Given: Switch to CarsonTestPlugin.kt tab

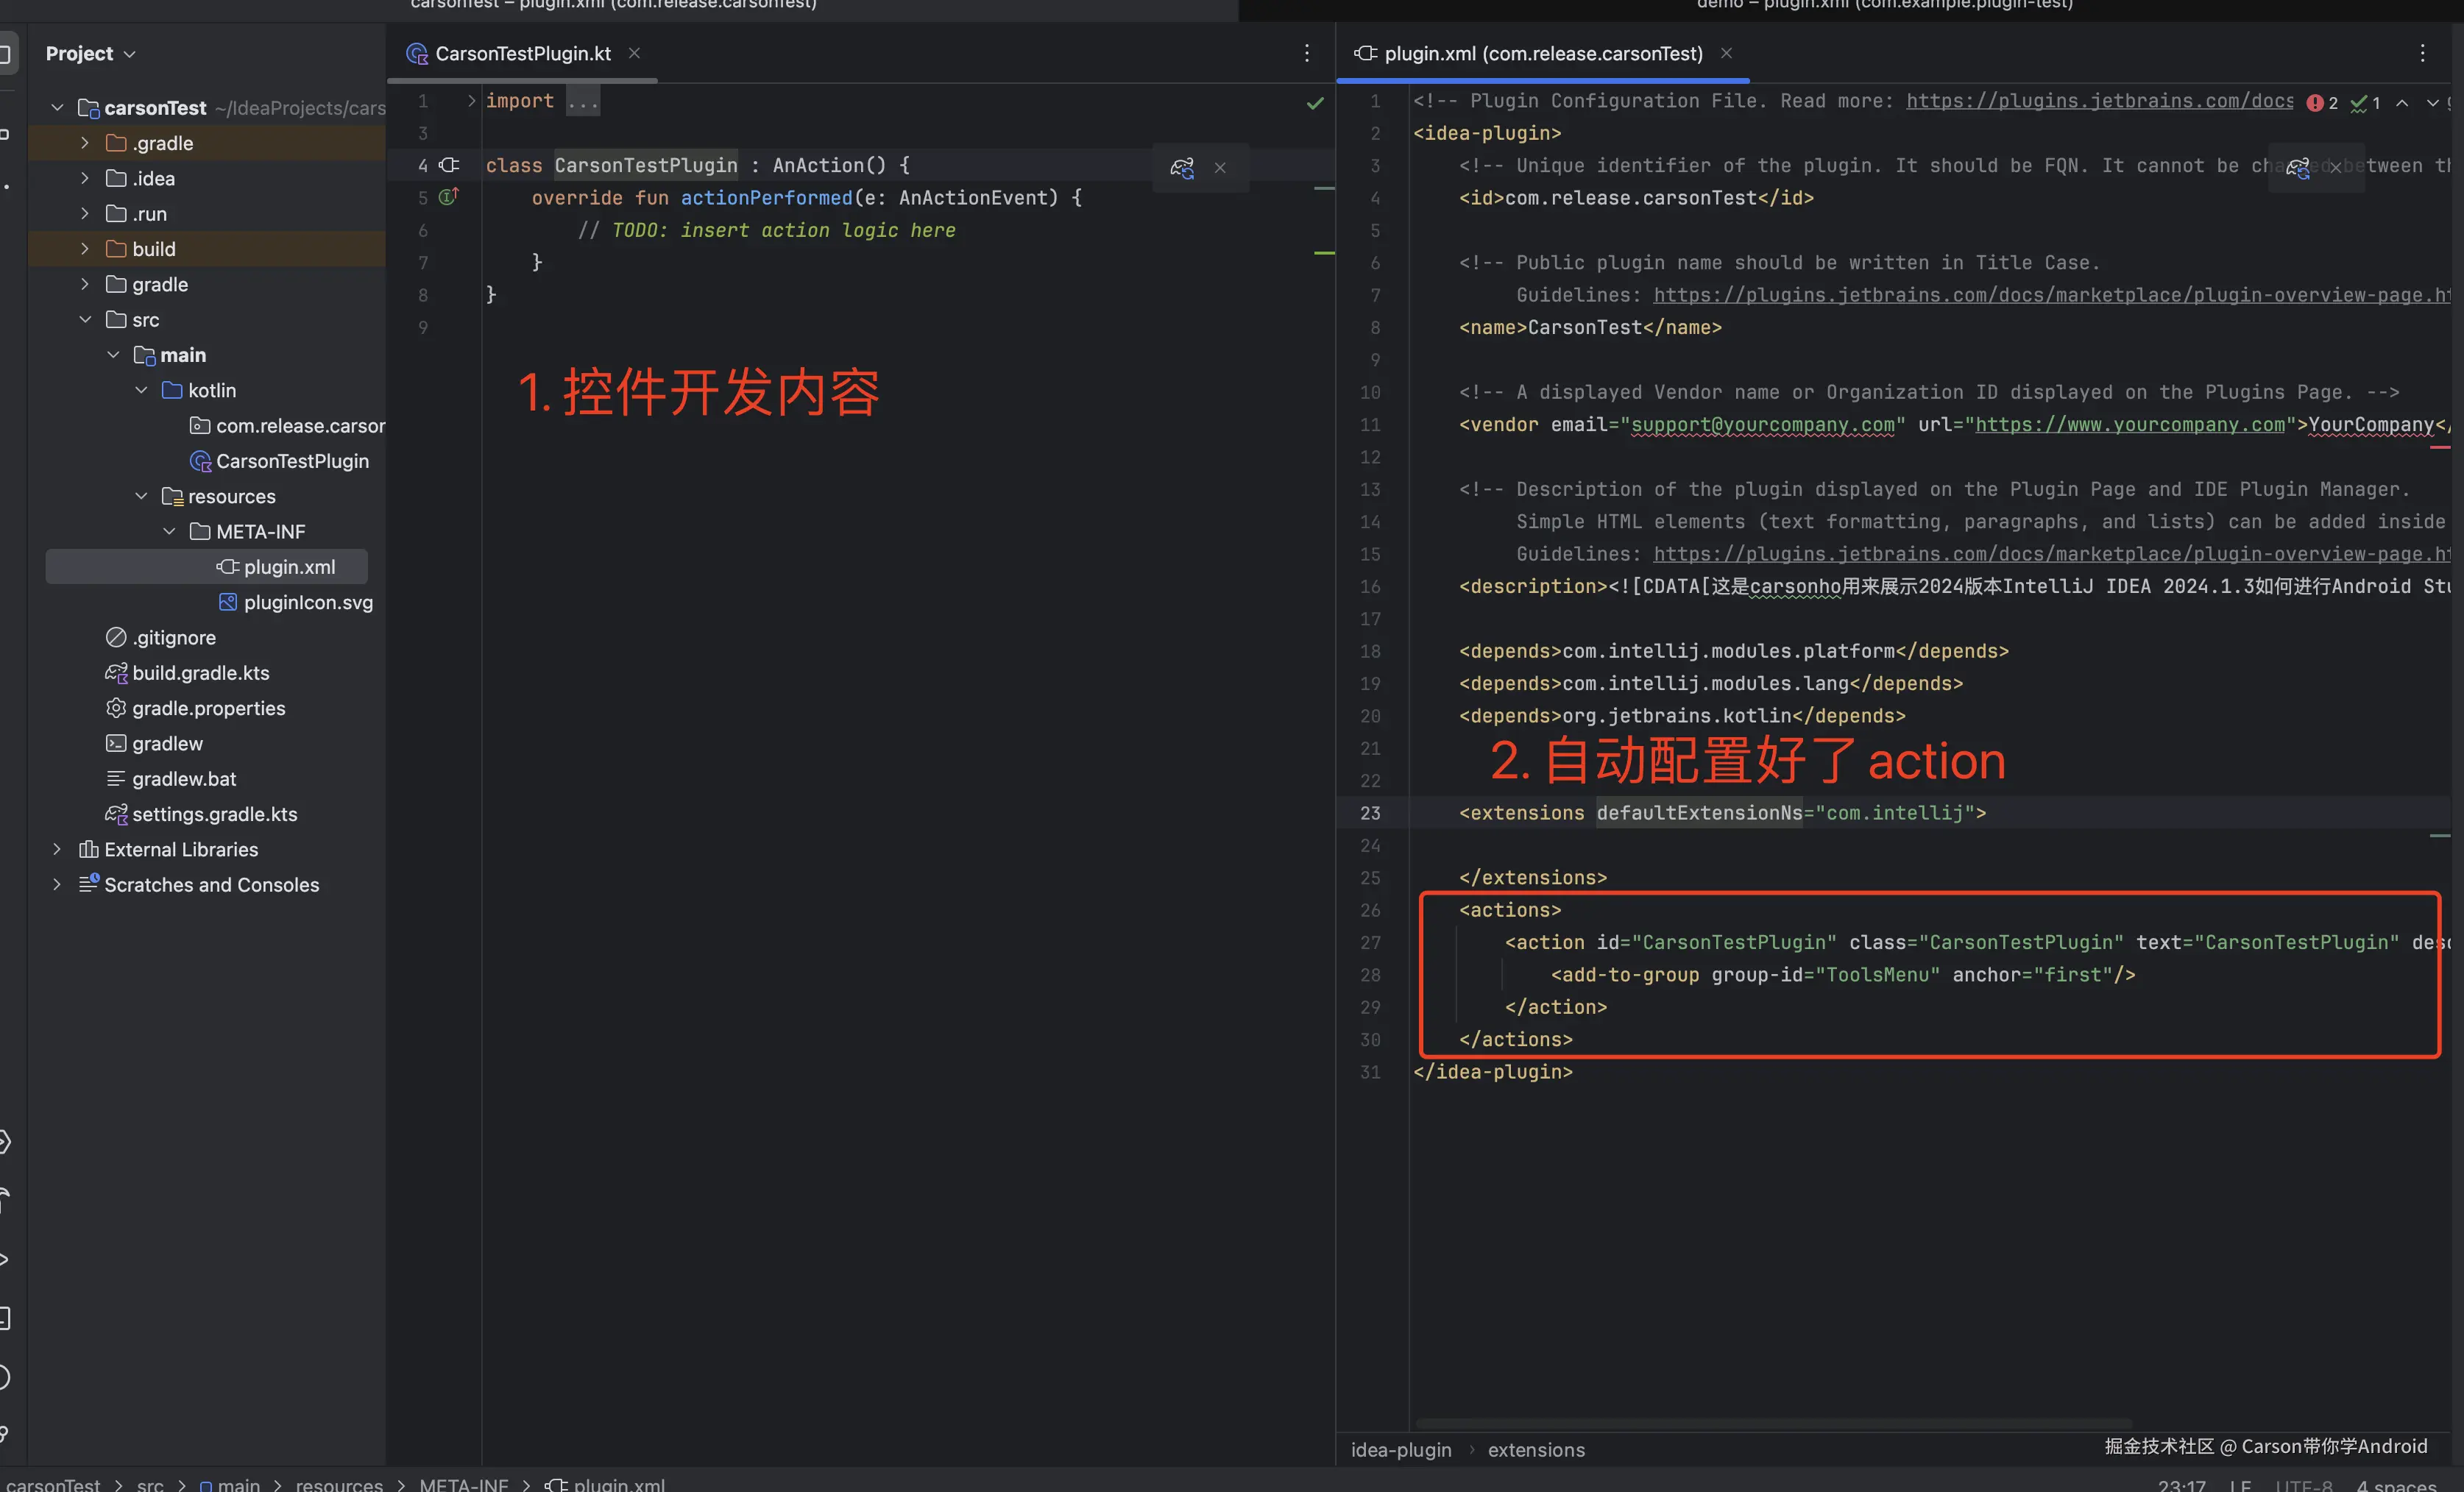Looking at the screenshot, I should click(522, 54).
